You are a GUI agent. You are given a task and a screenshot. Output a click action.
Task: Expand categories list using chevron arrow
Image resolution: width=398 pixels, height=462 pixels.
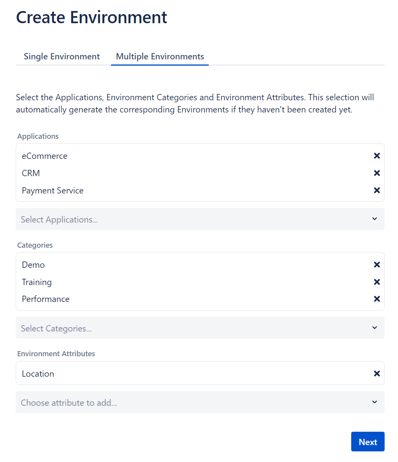[x=374, y=328]
